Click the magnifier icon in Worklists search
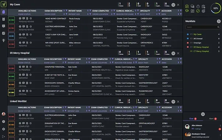Screen dimensions: 222x140 (218, 27)
